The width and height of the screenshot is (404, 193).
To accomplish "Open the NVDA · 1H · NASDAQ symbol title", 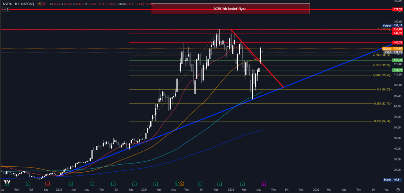I will (x=18, y=4).
